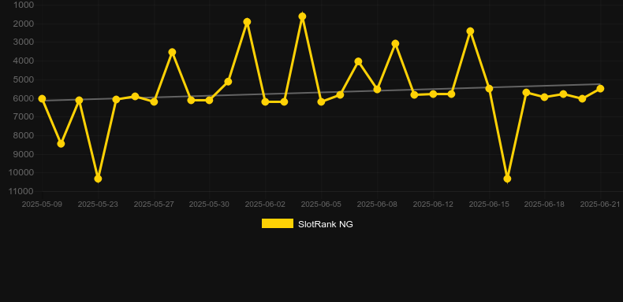Select the data point above 2025-06-12
The width and height of the screenshot is (623, 302).
coord(433,94)
